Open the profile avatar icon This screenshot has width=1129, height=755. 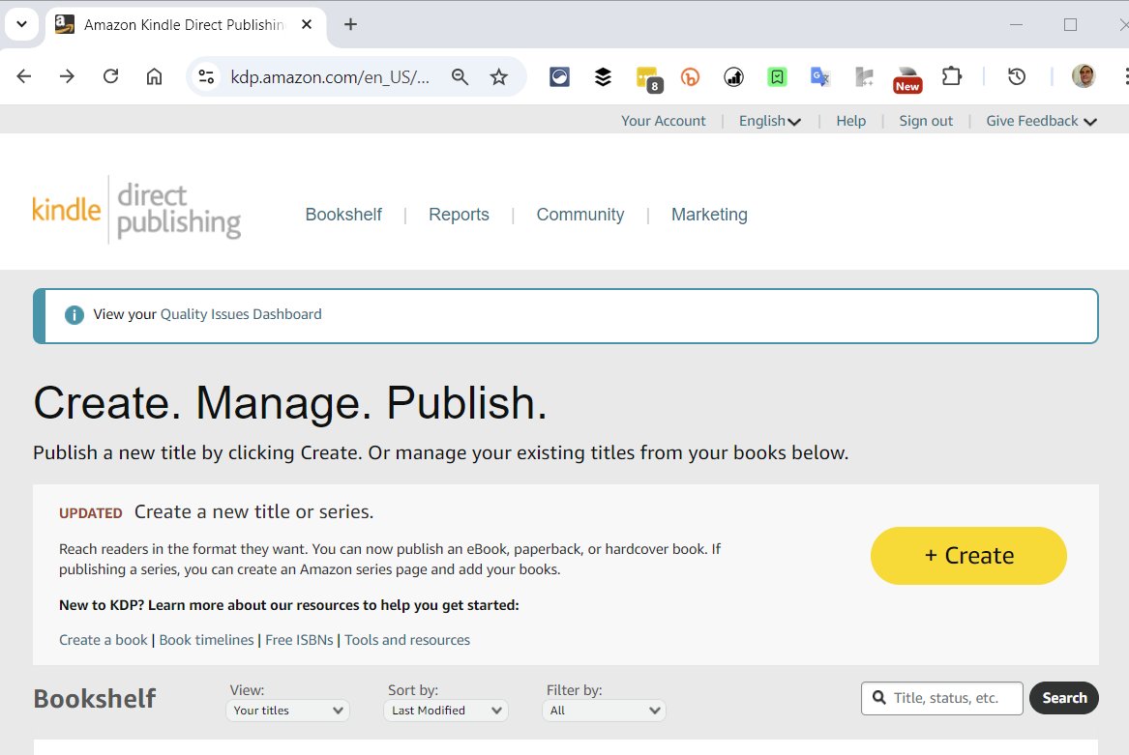1084,75
